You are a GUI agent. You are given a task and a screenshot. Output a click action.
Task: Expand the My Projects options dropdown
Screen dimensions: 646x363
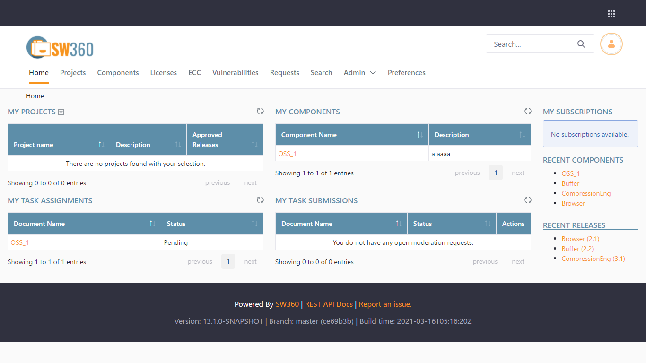point(61,112)
